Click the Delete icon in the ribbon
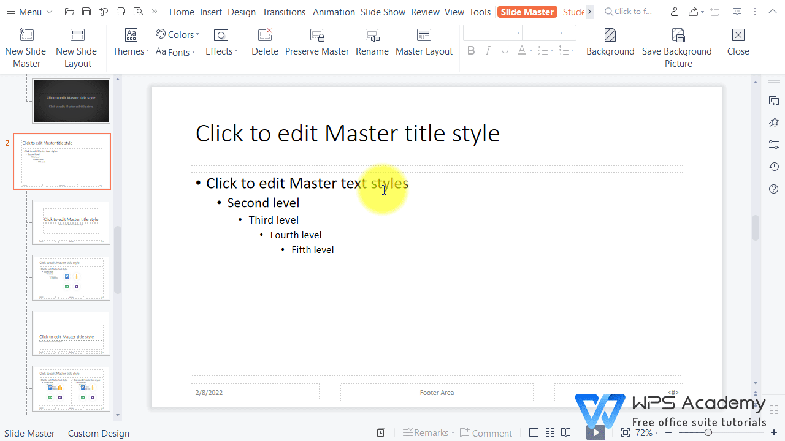 click(264, 42)
